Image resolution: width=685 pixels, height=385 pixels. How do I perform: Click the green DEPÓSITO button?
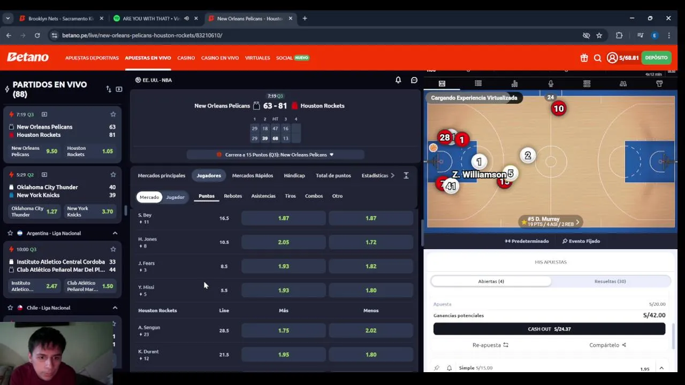[x=656, y=58]
